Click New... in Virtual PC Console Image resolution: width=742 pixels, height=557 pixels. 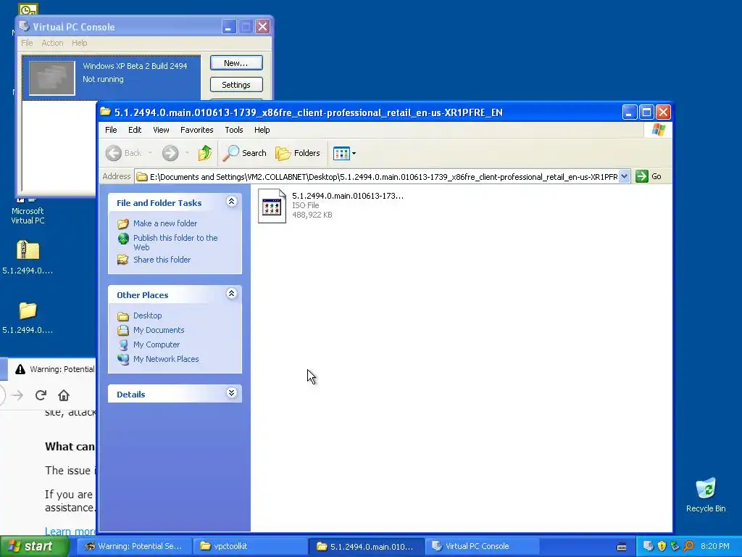pyautogui.click(x=236, y=63)
